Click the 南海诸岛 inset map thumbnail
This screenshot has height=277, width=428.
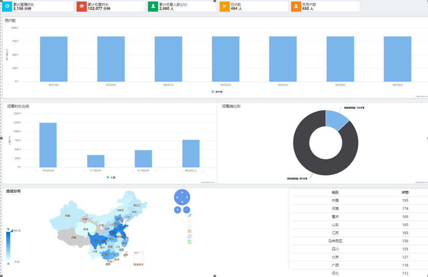138,258
